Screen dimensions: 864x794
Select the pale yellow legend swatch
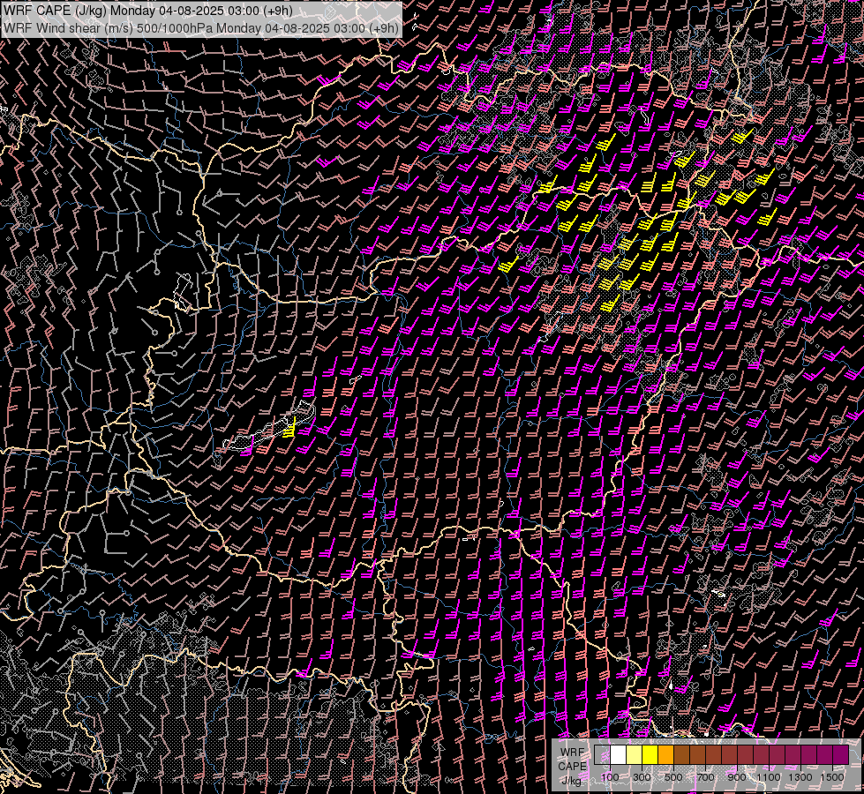point(635,754)
